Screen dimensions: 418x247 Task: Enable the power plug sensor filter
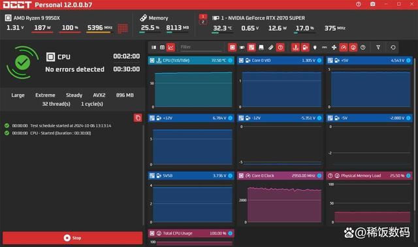(315, 48)
